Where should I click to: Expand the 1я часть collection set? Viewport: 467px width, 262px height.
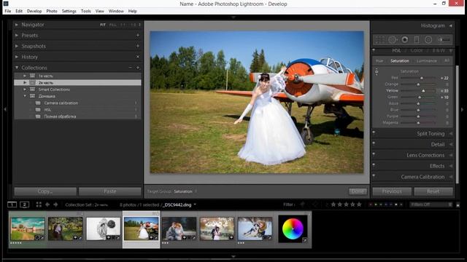pyautogui.click(x=25, y=76)
